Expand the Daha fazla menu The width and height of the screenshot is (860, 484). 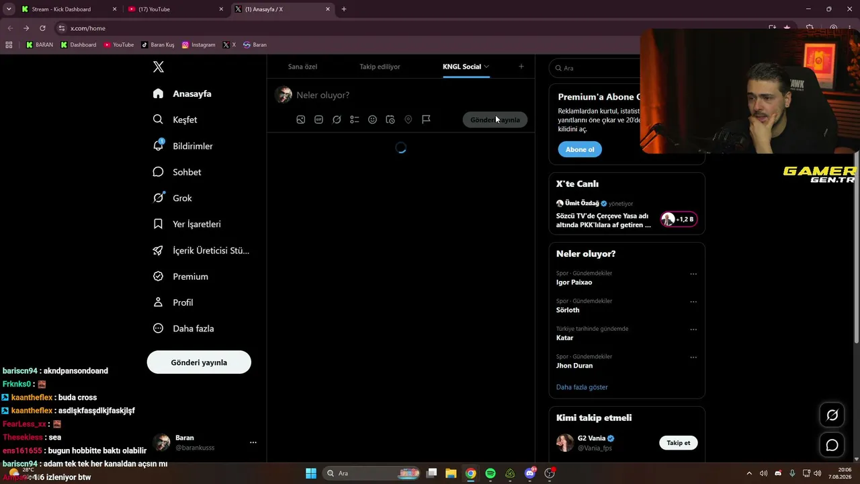click(183, 329)
